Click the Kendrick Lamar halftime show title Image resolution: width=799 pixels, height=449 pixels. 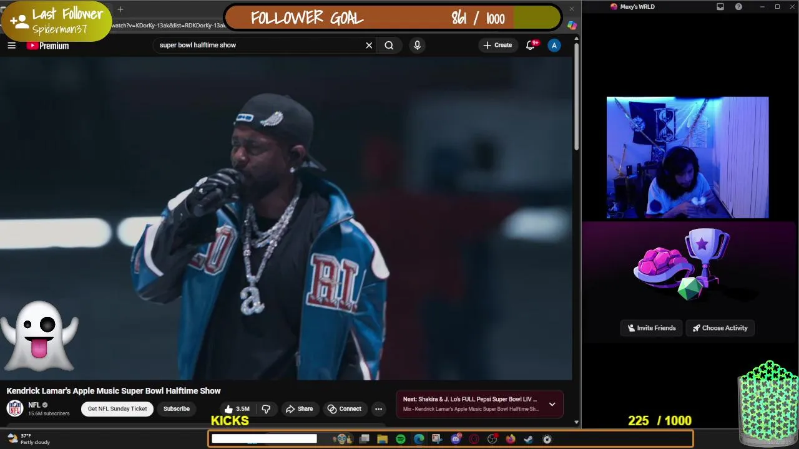coord(114,391)
